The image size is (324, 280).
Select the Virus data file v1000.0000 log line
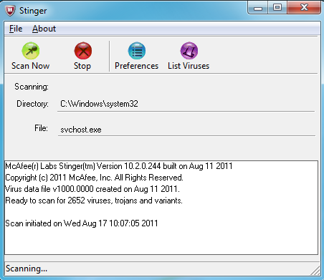click(x=92, y=189)
